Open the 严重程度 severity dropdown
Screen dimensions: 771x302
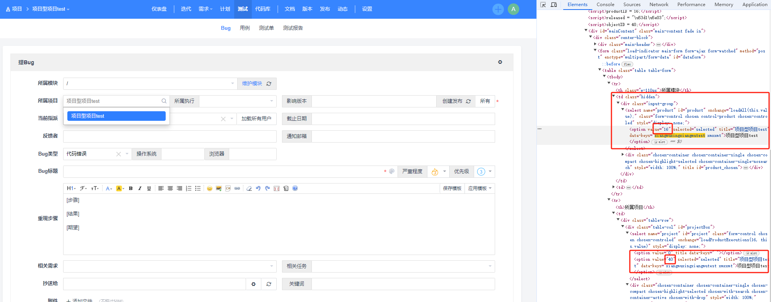point(438,172)
